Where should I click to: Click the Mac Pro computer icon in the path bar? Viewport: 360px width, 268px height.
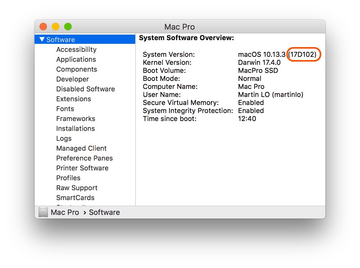coord(43,212)
